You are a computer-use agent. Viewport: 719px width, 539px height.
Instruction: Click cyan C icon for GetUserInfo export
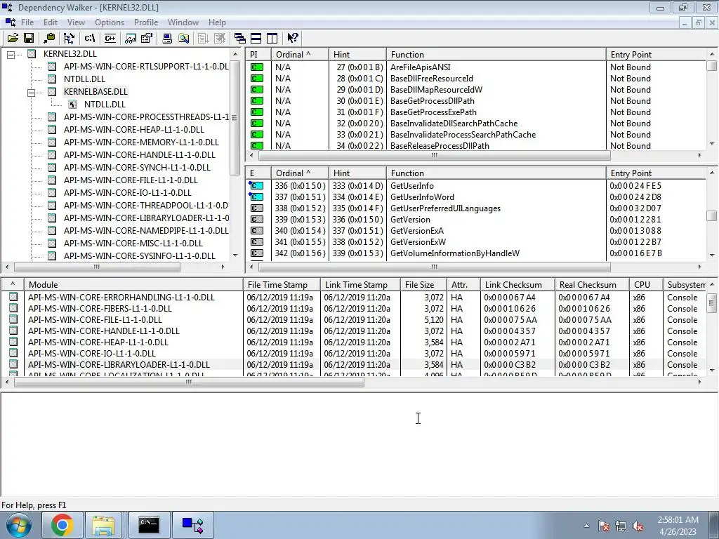coord(256,185)
